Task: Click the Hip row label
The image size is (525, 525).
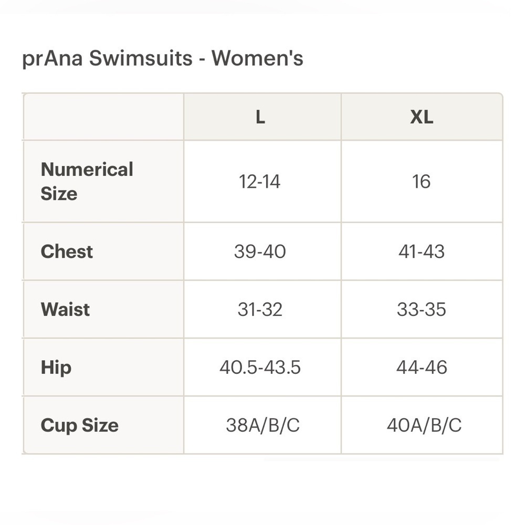Action: 56,367
